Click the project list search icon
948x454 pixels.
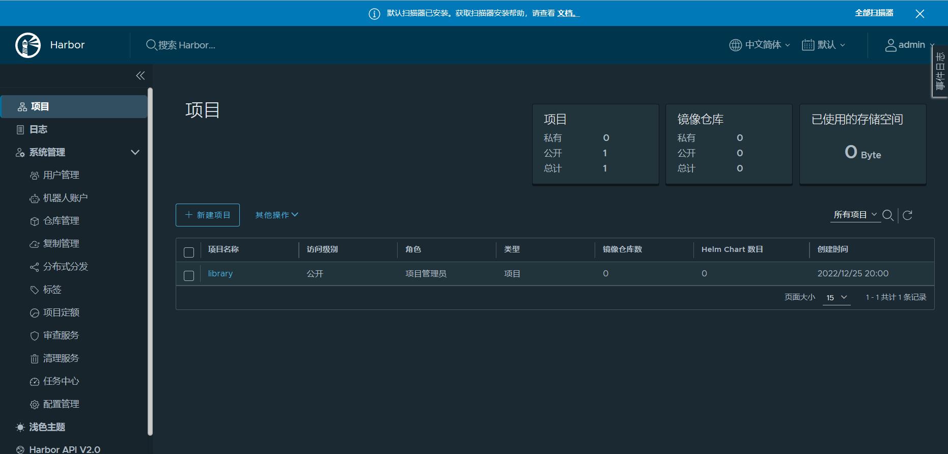point(888,215)
